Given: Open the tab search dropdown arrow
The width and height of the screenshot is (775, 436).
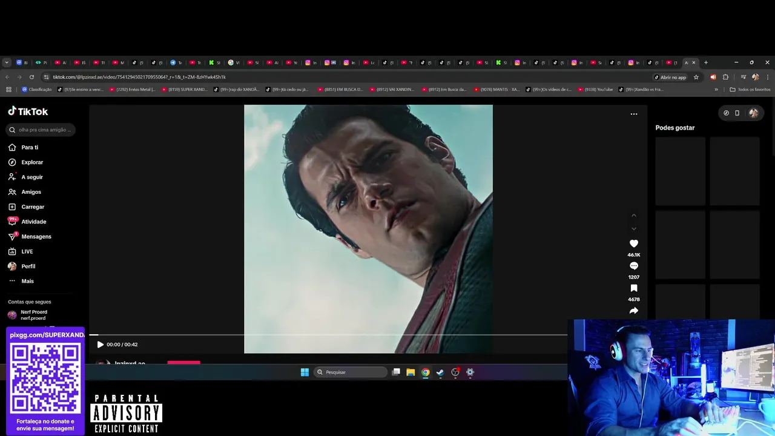Looking at the screenshot, I should 7,62.
